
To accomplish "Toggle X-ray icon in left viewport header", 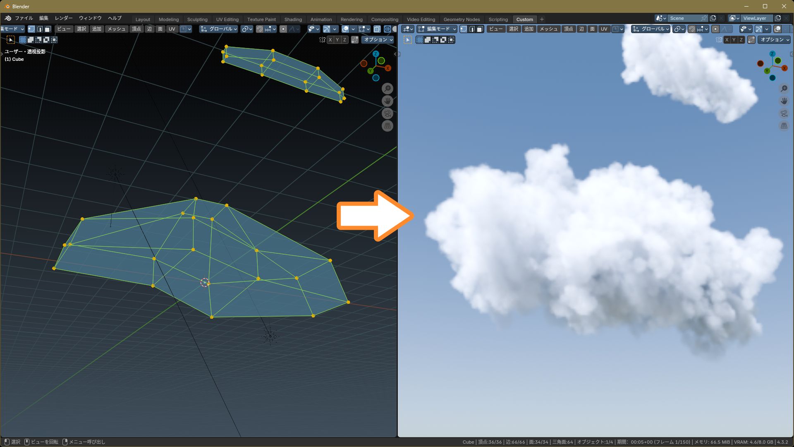I will [377, 29].
